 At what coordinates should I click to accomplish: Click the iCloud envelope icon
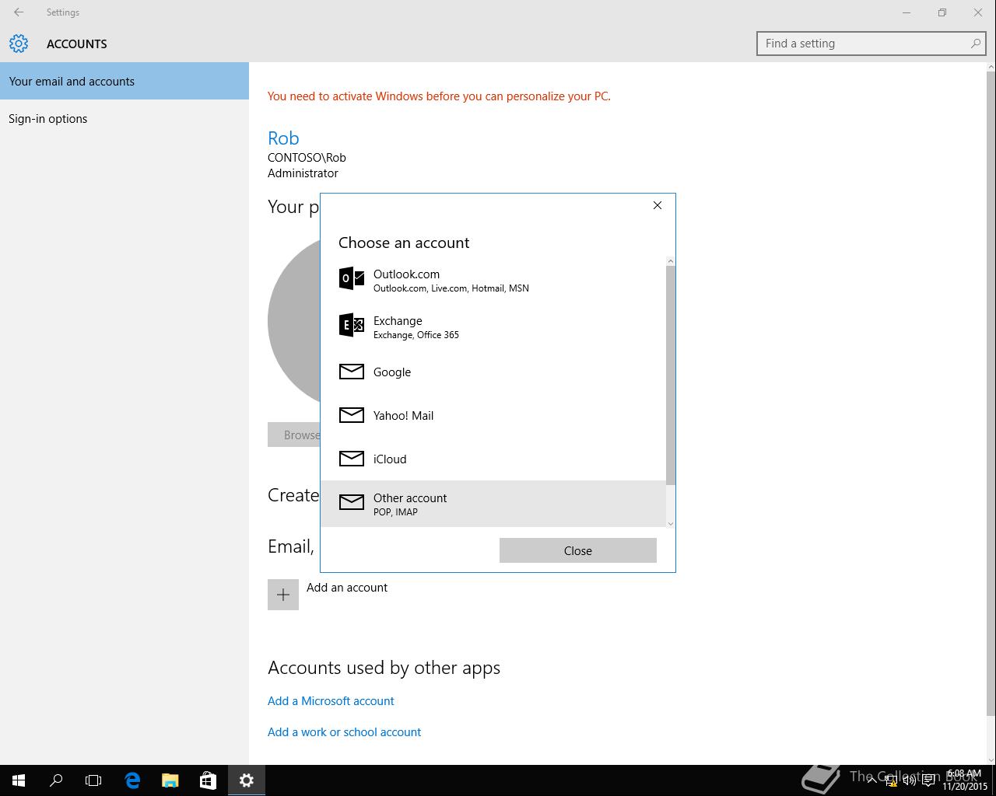(352, 459)
